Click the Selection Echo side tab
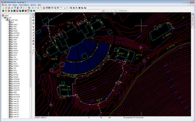The image size is (195, 122). click(192, 20)
